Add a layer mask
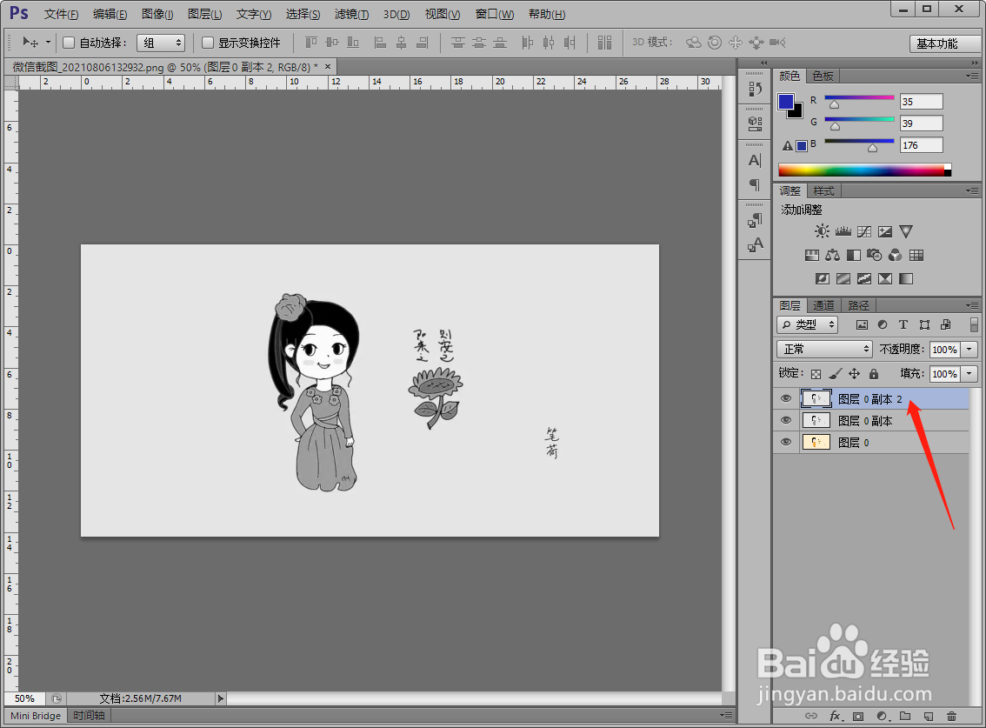 click(x=858, y=716)
